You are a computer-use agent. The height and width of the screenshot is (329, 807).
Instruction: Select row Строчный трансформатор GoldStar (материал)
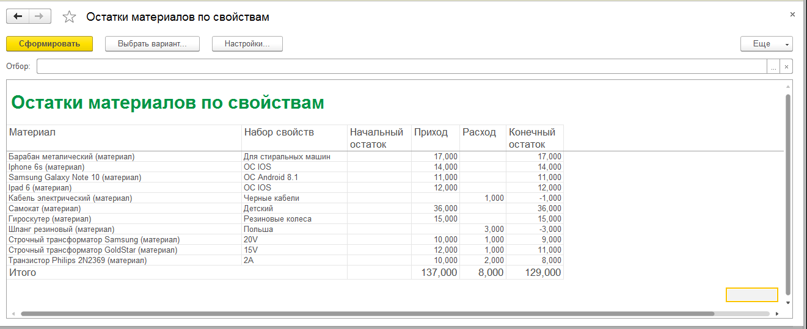click(x=285, y=250)
